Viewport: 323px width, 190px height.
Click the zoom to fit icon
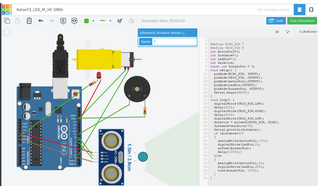point(7,32)
